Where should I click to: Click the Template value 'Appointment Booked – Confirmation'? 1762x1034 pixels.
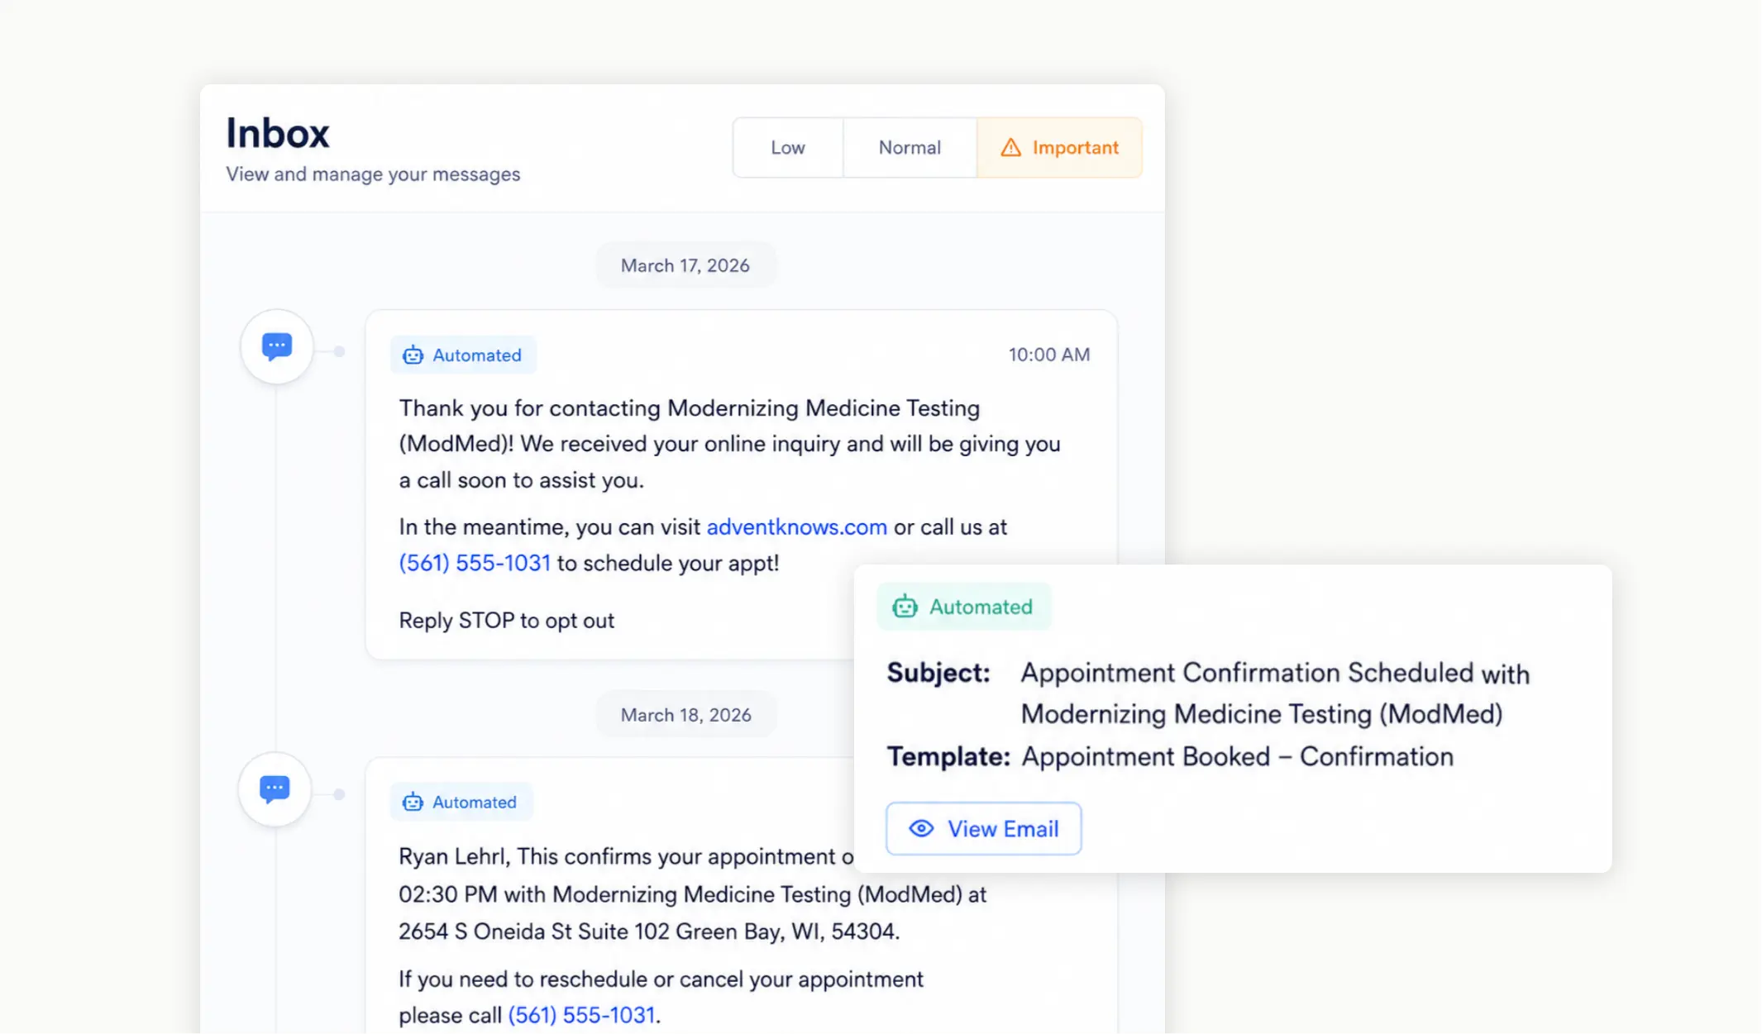pos(1237,757)
